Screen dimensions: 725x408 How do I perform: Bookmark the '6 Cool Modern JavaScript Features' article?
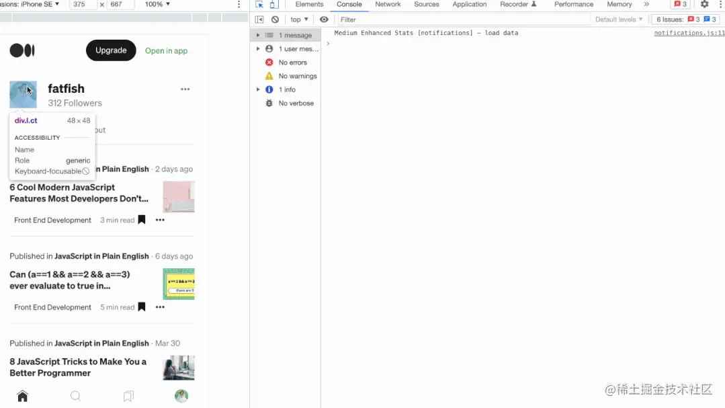pyautogui.click(x=142, y=220)
